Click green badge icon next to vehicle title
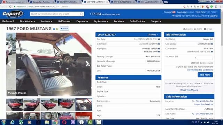This screenshot has height=125, width=223. [57, 29]
